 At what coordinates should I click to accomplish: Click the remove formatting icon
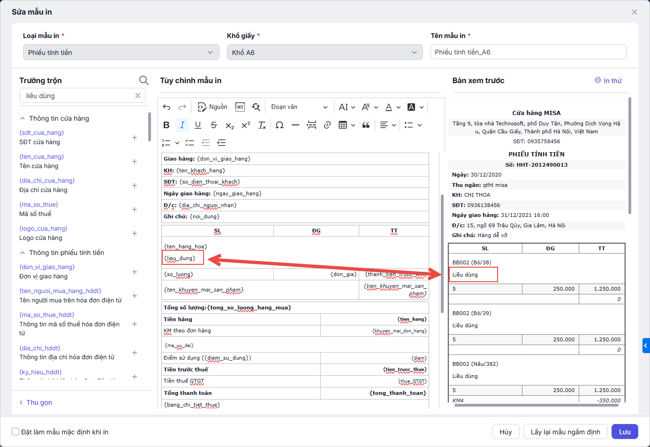pyautogui.click(x=262, y=125)
